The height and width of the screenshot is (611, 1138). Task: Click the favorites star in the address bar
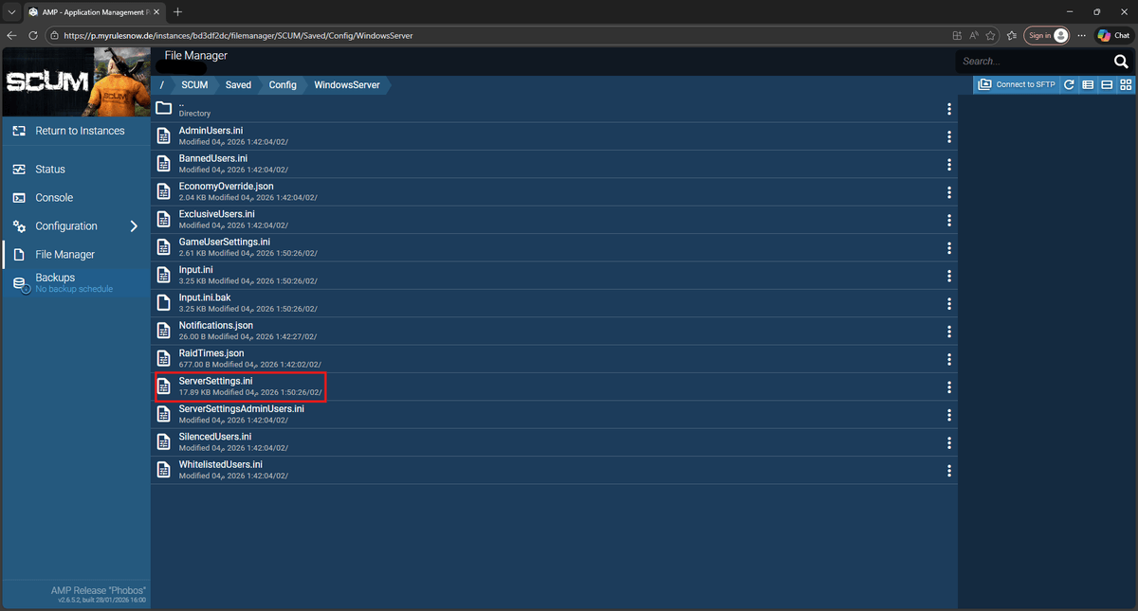pyautogui.click(x=990, y=34)
